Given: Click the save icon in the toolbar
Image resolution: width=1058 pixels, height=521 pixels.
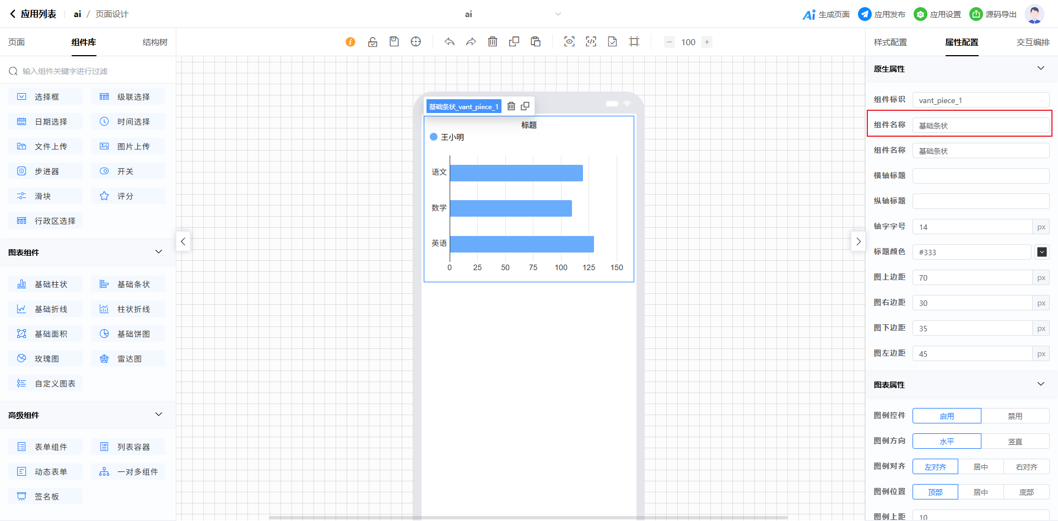Looking at the screenshot, I should 394,42.
